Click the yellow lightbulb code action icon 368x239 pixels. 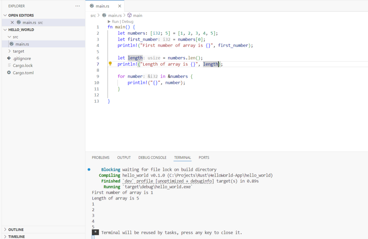point(110,64)
